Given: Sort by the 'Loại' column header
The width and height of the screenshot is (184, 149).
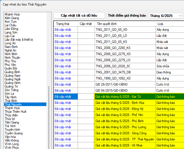Looking at the screenshot, I should tap(170, 24).
